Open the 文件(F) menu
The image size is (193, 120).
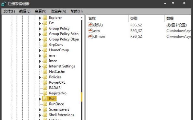pos(9,11)
